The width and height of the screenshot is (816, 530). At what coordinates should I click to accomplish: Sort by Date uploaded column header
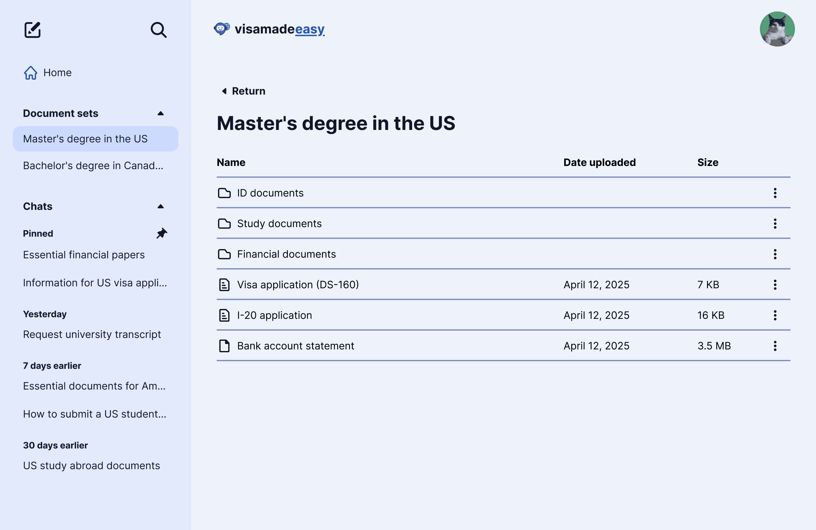pyautogui.click(x=599, y=162)
